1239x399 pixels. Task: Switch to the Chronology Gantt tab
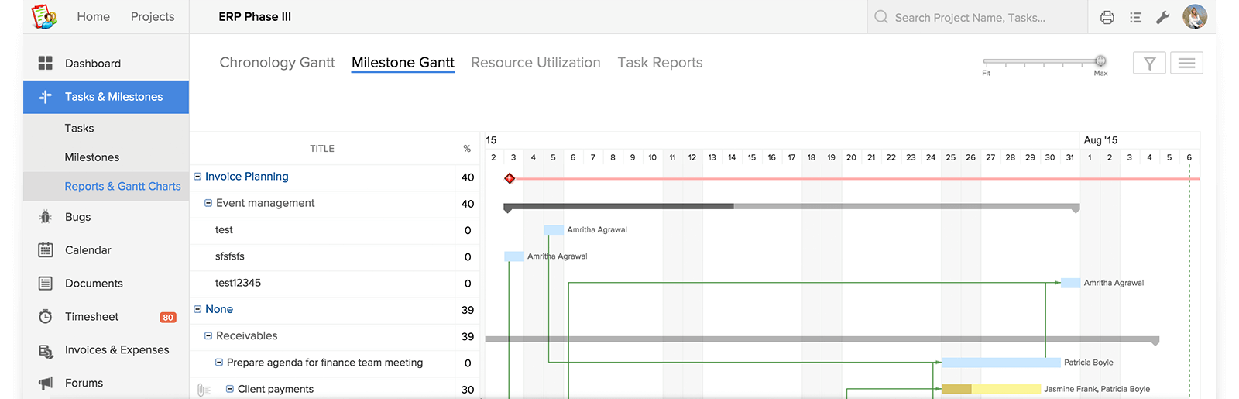tap(277, 62)
